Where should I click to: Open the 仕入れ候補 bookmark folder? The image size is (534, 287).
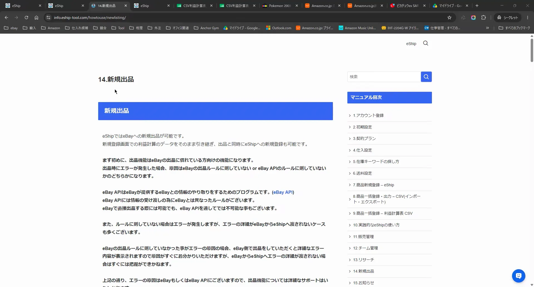click(76, 28)
